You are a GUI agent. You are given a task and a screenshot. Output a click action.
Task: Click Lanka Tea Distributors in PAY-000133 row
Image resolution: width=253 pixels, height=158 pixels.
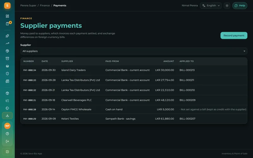pos(81,80)
